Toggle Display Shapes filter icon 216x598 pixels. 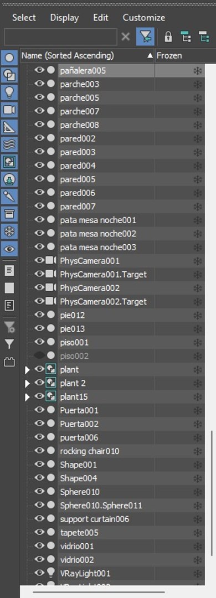pyautogui.click(x=9, y=75)
